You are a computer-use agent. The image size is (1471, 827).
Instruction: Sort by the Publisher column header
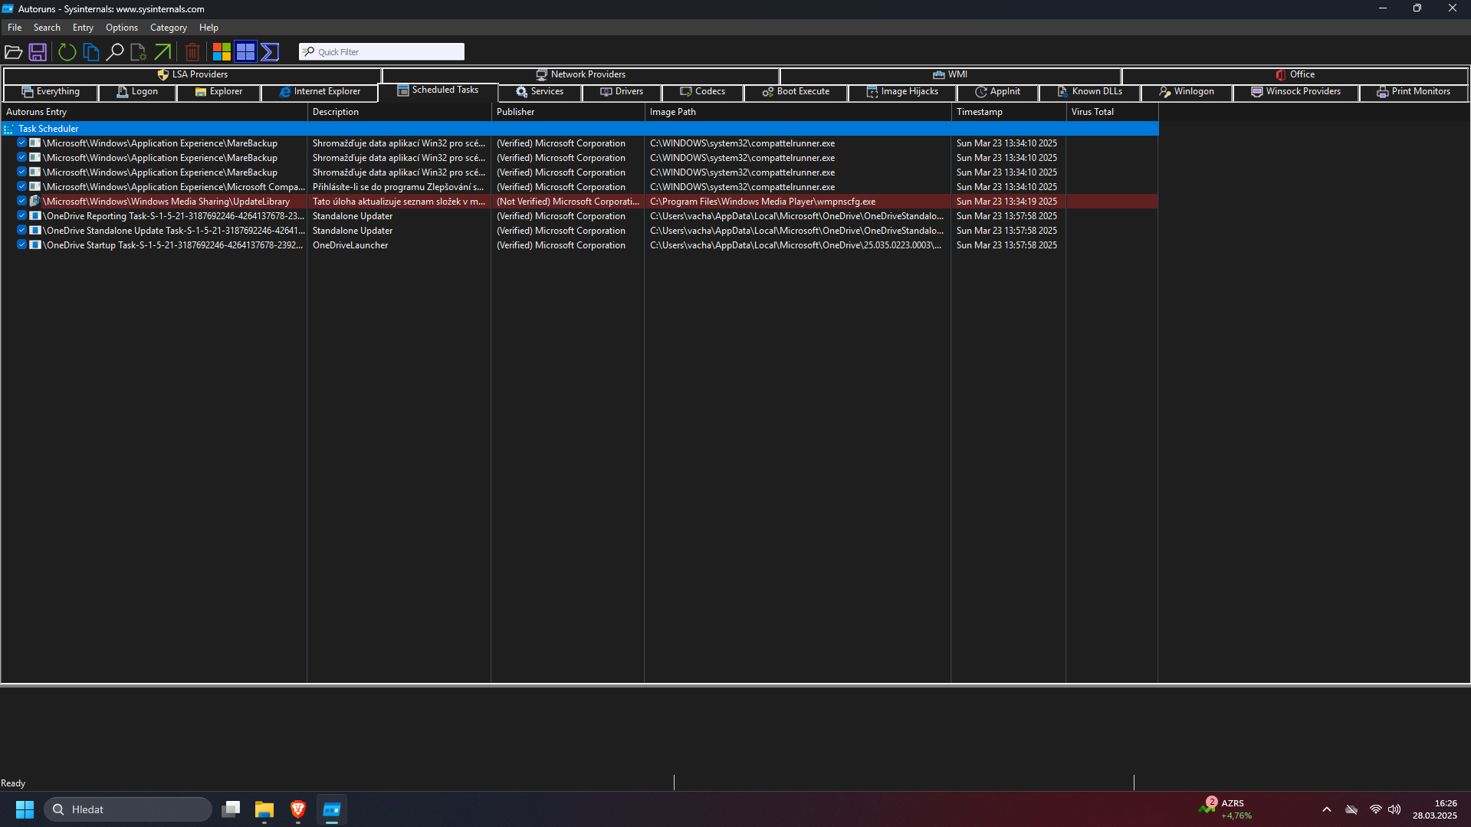point(515,112)
